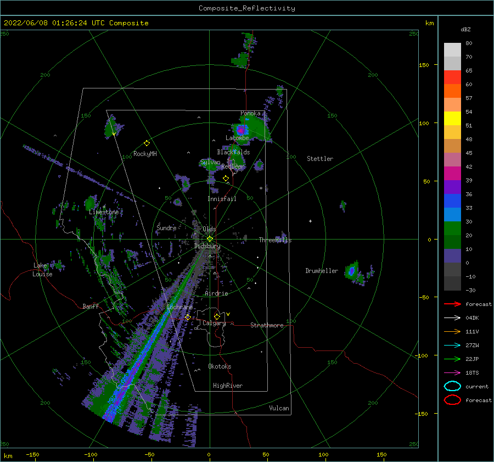Screen dimensions: 494x462
Task: Click the Didsbury town label
Action: [x=207, y=246]
